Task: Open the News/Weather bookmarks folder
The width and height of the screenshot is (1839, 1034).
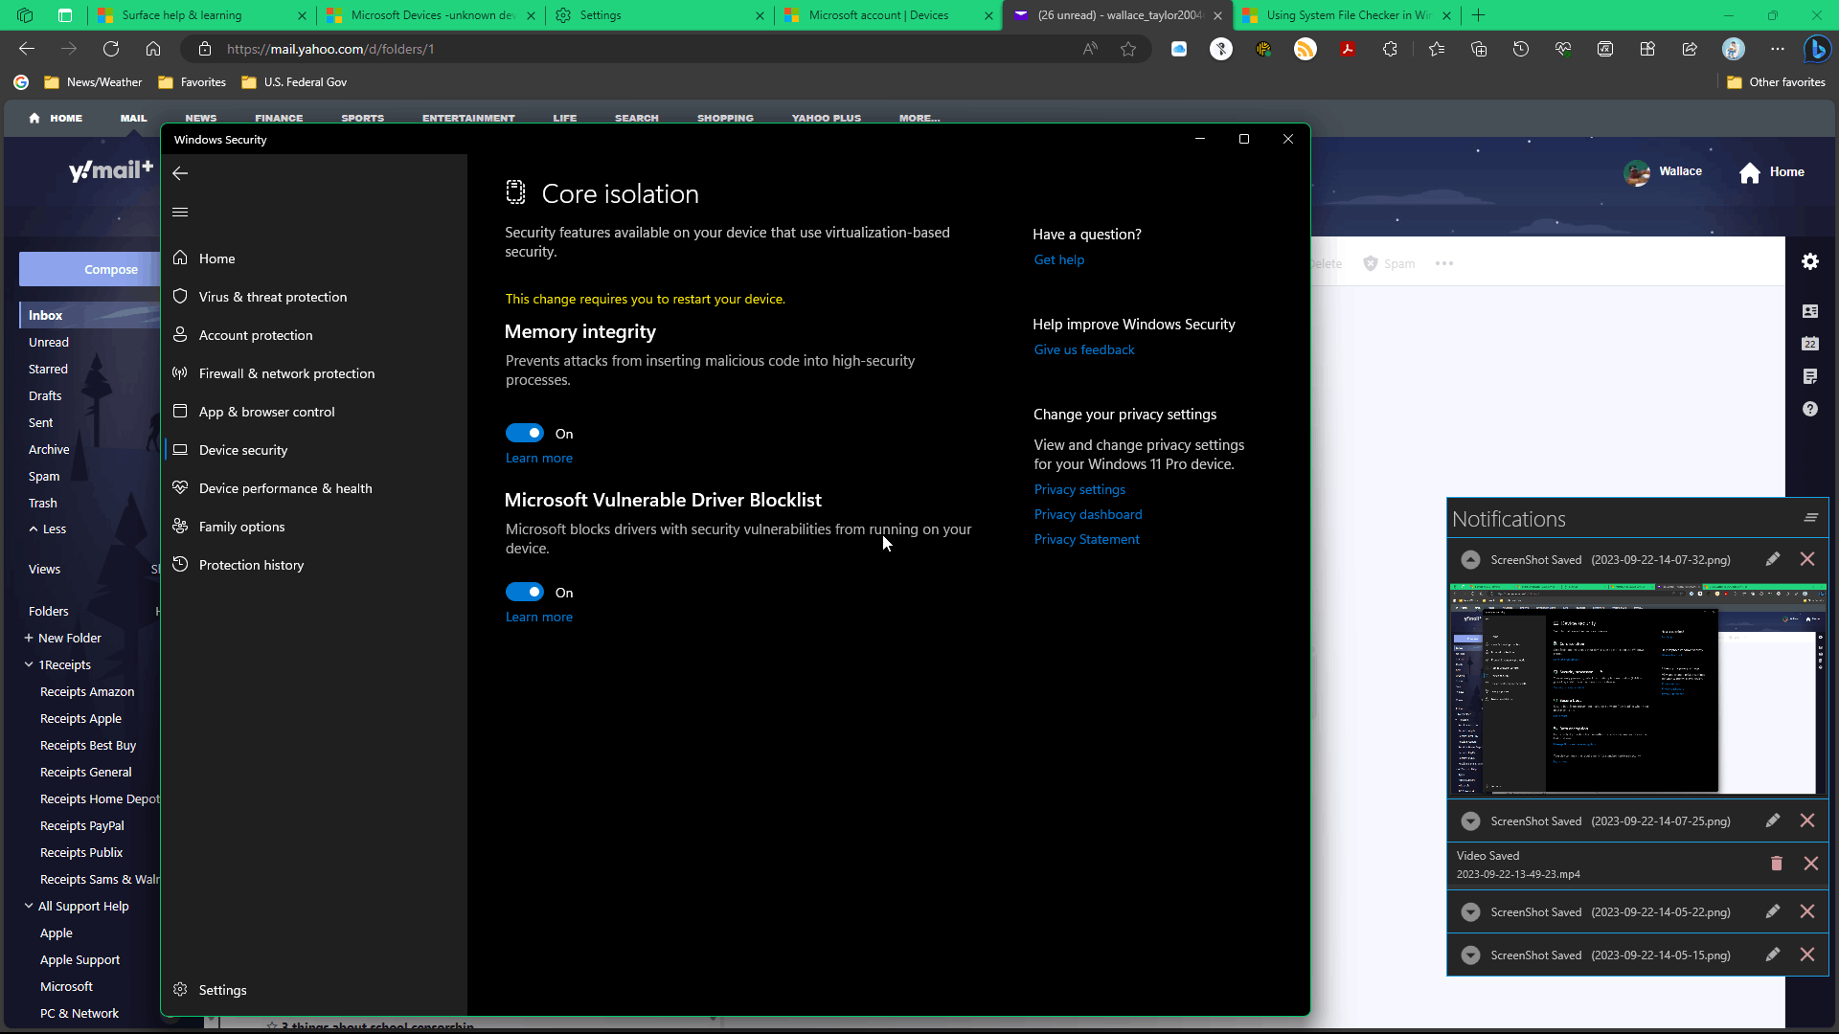Action: 93,82
